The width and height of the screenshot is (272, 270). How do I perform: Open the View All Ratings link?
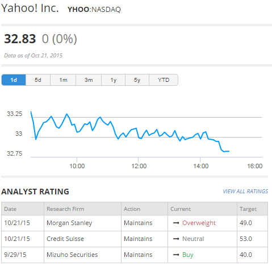[x=245, y=192]
